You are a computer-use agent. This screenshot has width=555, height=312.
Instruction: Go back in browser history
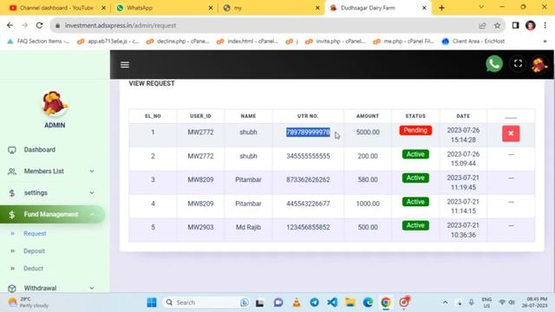coord(10,25)
